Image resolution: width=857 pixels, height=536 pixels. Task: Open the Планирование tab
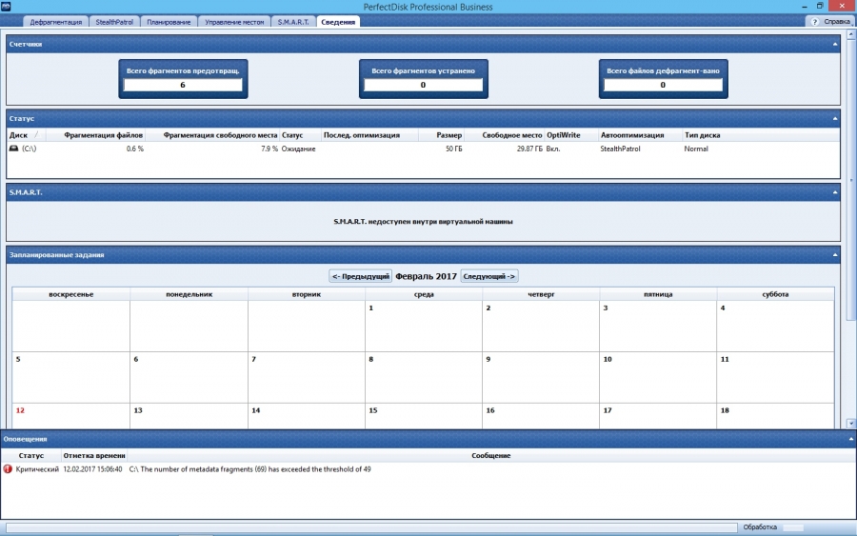coord(170,21)
